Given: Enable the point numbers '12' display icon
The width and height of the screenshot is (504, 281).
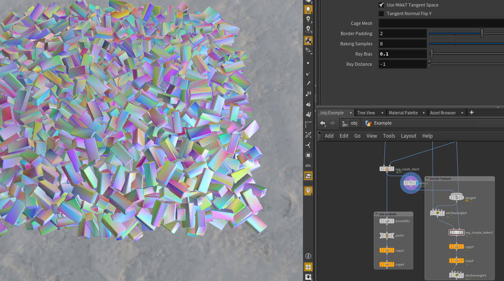Looking at the screenshot, I should (x=308, y=93).
